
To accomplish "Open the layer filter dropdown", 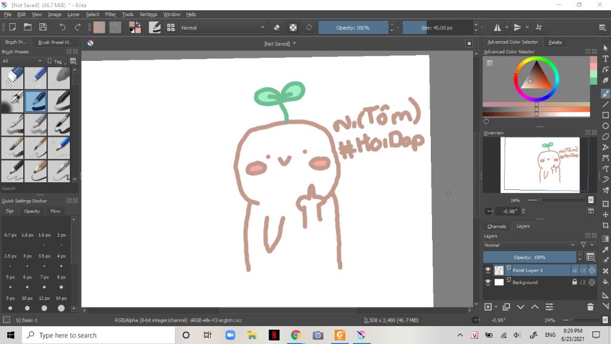I will 587,245.
